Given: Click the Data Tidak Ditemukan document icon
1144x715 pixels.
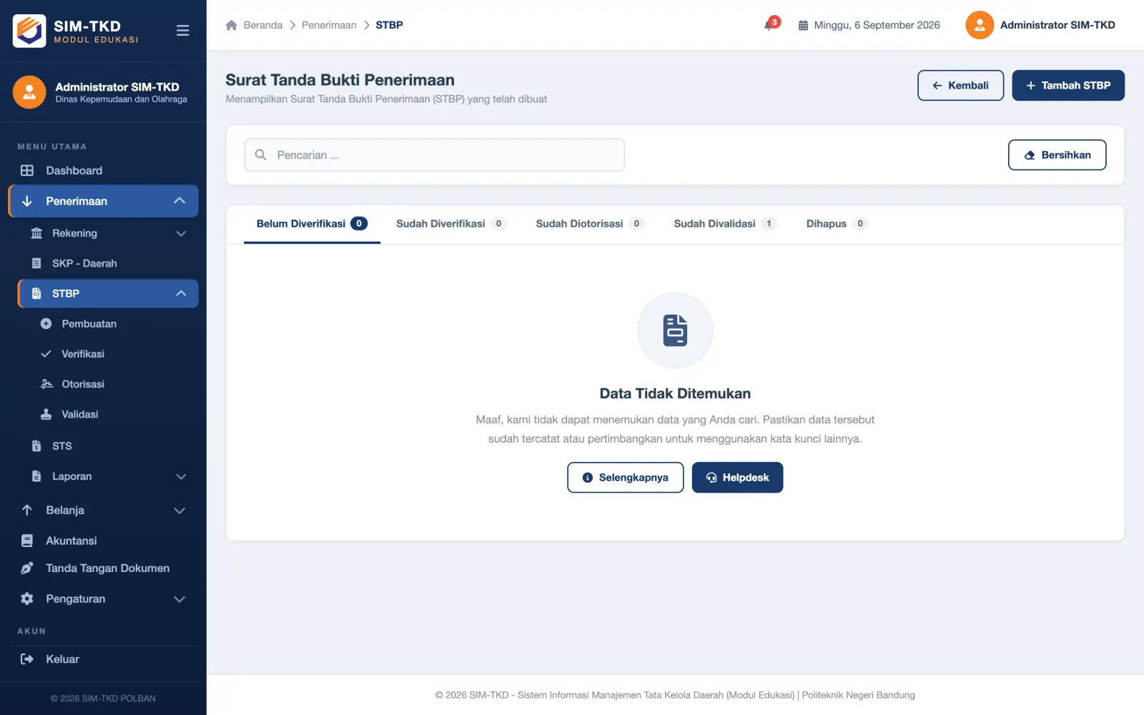Looking at the screenshot, I should (675, 330).
